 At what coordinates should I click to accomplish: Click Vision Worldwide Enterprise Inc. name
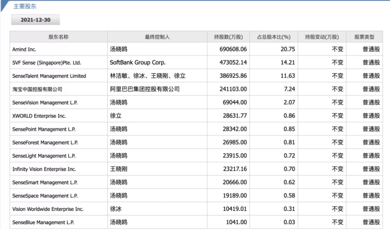[48, 209]
